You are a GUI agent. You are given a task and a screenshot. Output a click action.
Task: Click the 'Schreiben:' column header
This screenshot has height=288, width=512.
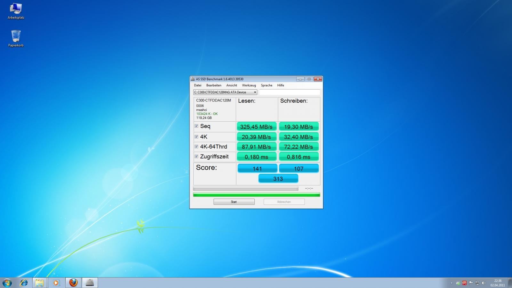coord(294,101)
